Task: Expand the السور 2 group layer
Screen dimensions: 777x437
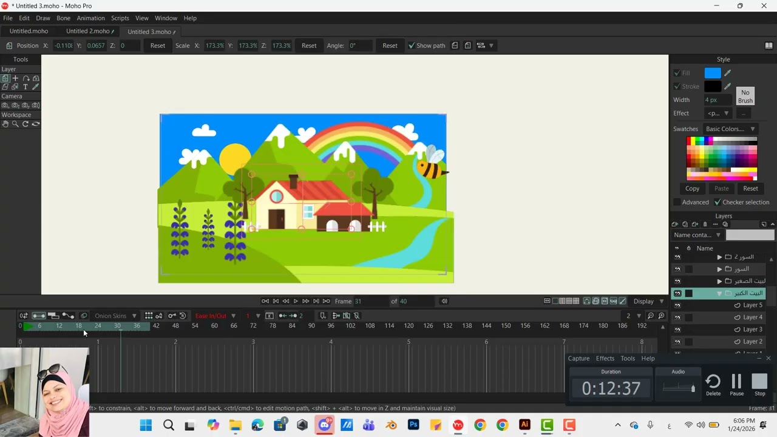Action: tap(720, 257)
